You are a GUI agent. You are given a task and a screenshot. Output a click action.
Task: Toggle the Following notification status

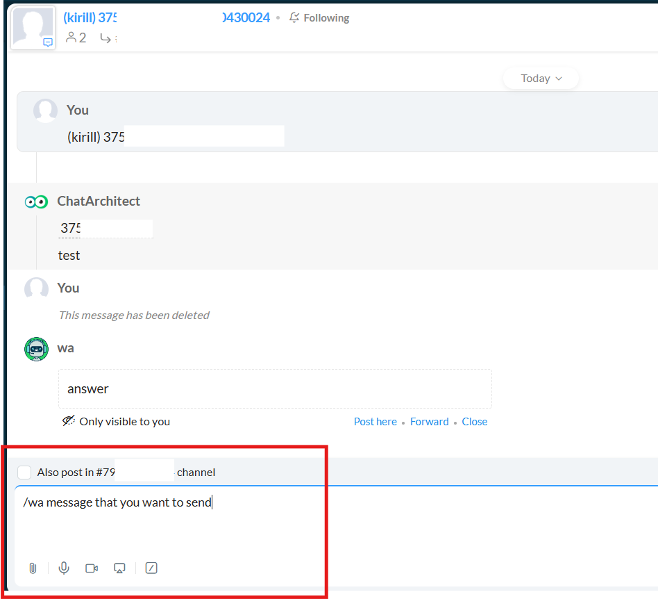click(x=326, y=18)
